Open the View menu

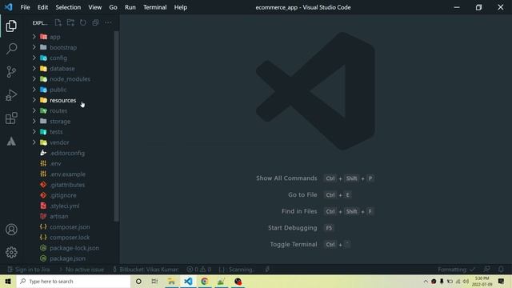coord(94,7)
